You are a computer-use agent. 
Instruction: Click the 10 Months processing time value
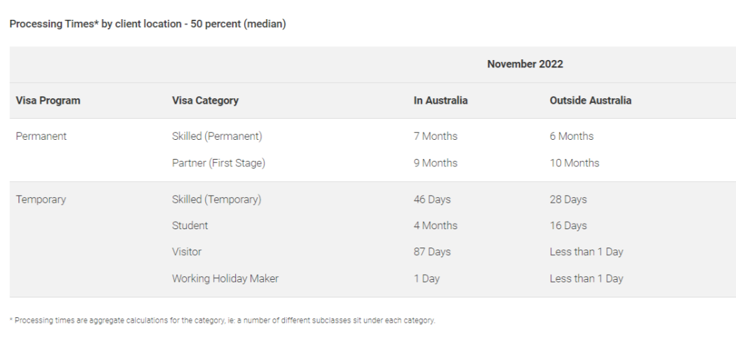click(574, 163)
